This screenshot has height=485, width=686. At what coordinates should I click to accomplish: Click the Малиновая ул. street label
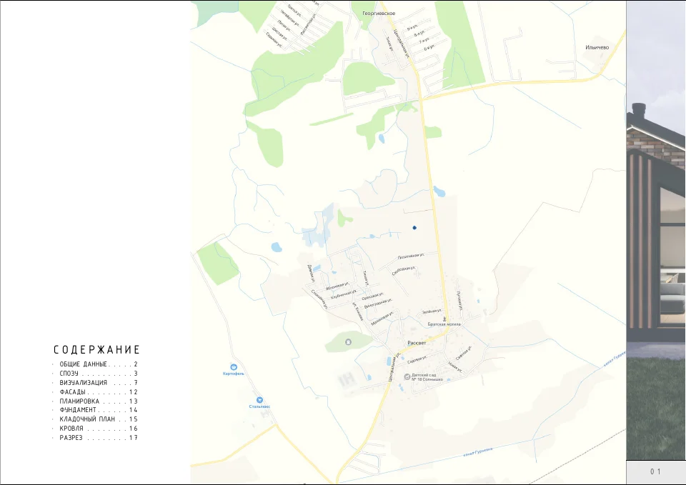pos(382,318)
